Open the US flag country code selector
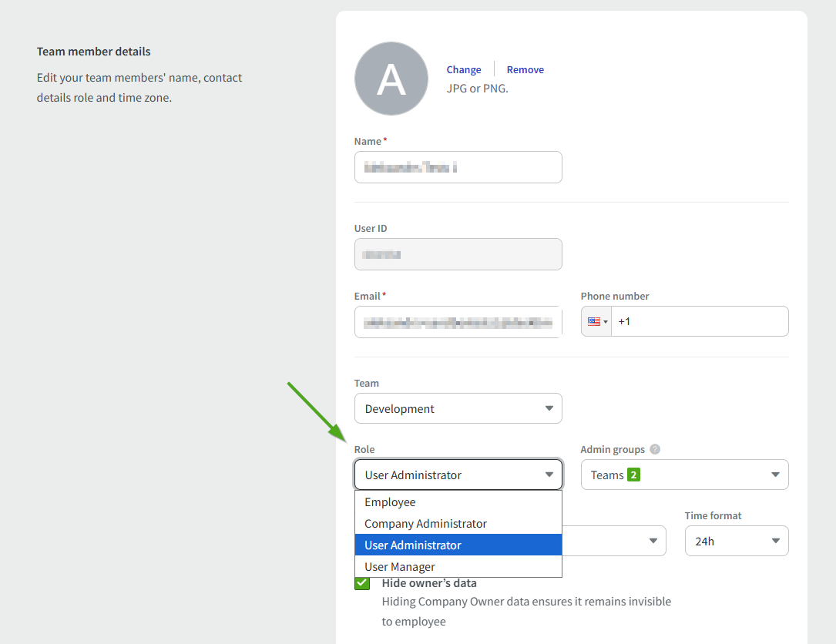The width and height of the screenshot is (836, 644). [597, 321]
